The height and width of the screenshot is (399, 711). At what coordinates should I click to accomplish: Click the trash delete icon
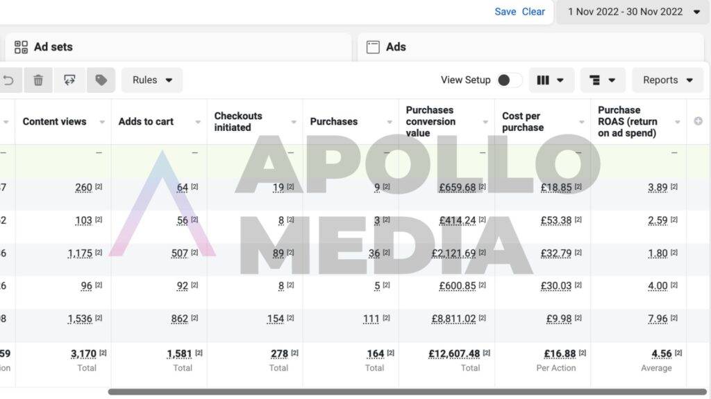coord(38,80)
